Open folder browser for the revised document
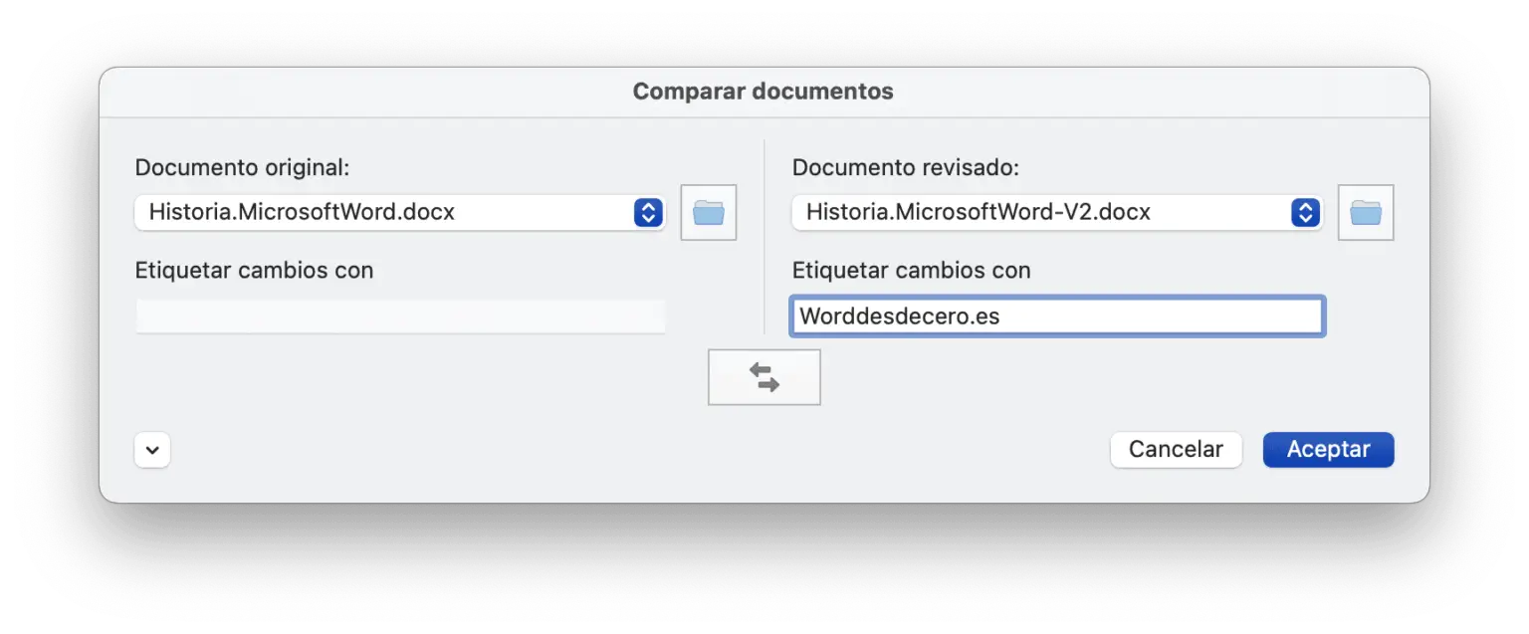The image size is (1529, 634). click(x=1366, y=212)
